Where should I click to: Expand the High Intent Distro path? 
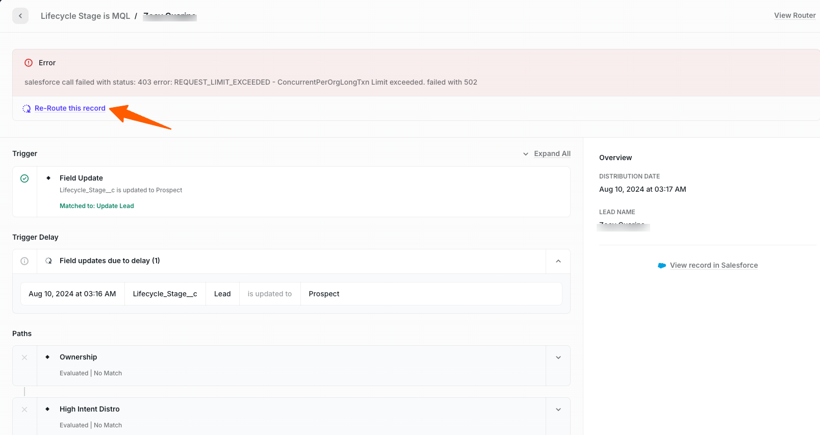558,410
